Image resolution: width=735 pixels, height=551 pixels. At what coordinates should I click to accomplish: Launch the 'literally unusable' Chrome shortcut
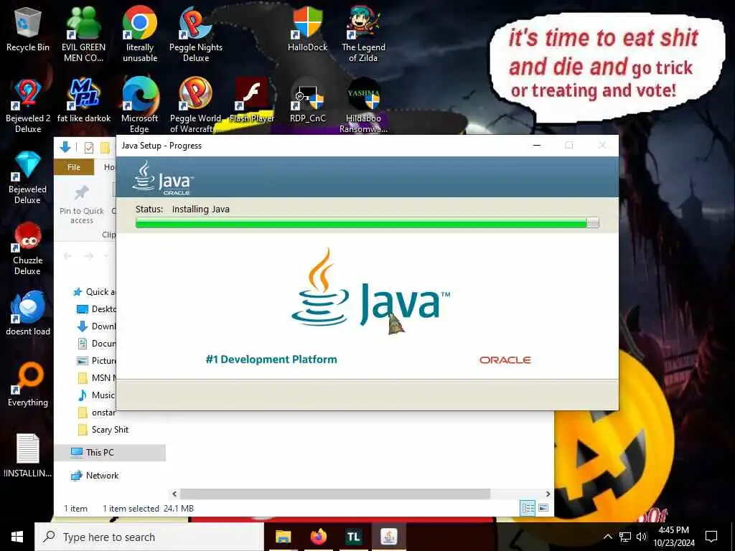pos(140,34)
